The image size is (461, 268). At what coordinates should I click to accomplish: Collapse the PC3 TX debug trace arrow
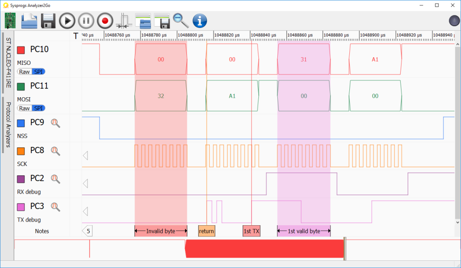85,211
